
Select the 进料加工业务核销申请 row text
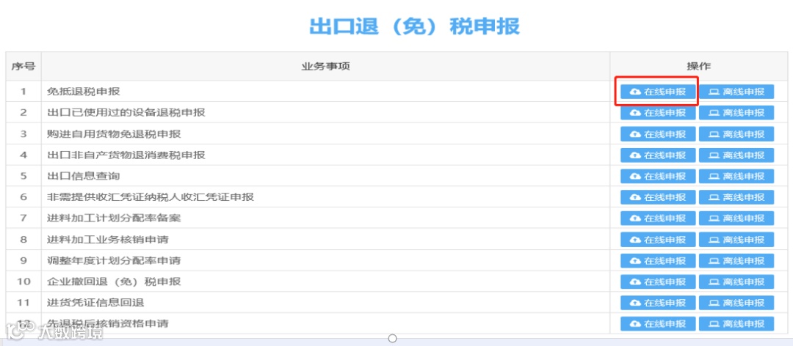[x=108, y=240]
